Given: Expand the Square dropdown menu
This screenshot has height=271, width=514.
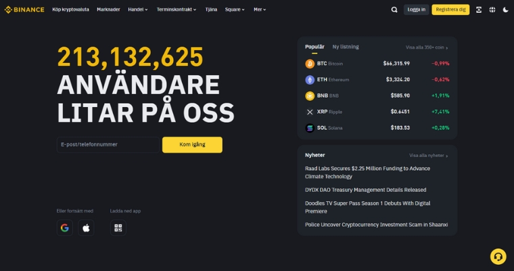Looking at the screenshot, I should [x=235, y=9].
